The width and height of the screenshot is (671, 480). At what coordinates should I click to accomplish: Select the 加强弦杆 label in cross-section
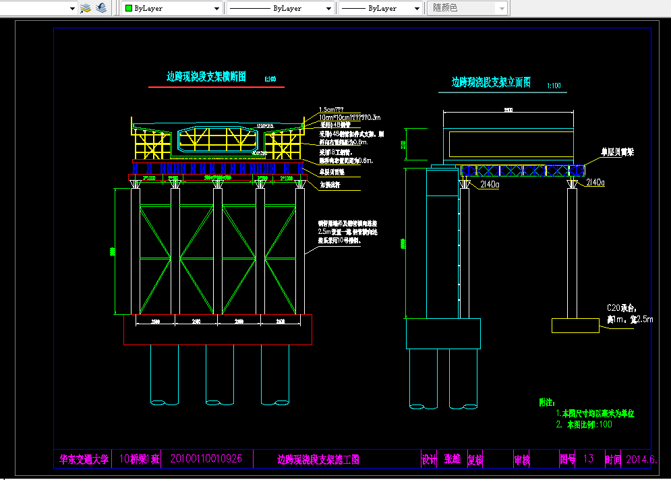pos(330,185)
